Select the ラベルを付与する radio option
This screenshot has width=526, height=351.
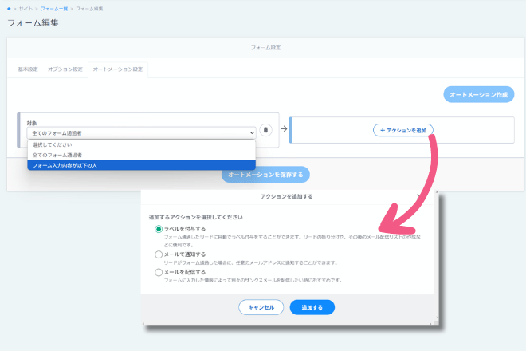[159, 229]
